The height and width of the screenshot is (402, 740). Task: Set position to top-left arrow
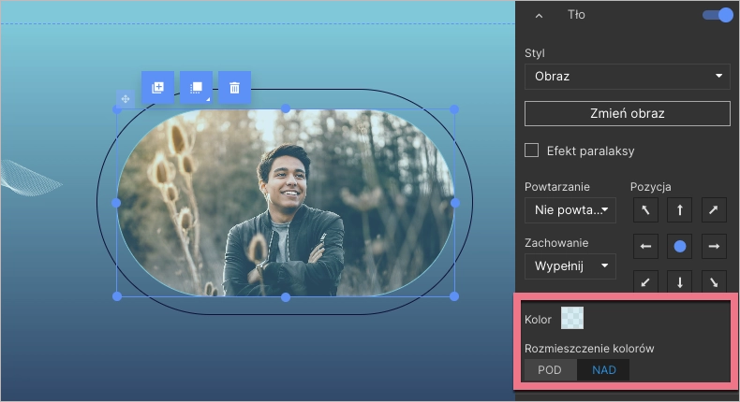tap(645, 210)
